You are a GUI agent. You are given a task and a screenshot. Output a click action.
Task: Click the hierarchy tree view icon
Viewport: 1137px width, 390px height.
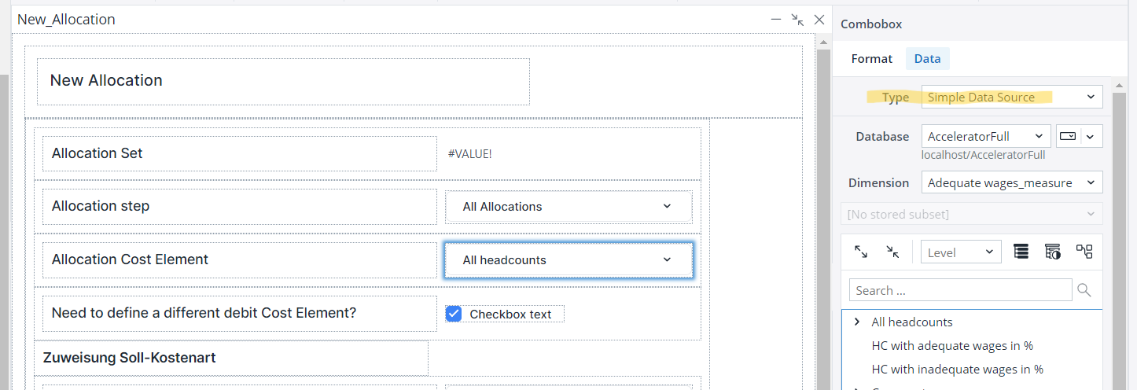[x=1085, y=252]
